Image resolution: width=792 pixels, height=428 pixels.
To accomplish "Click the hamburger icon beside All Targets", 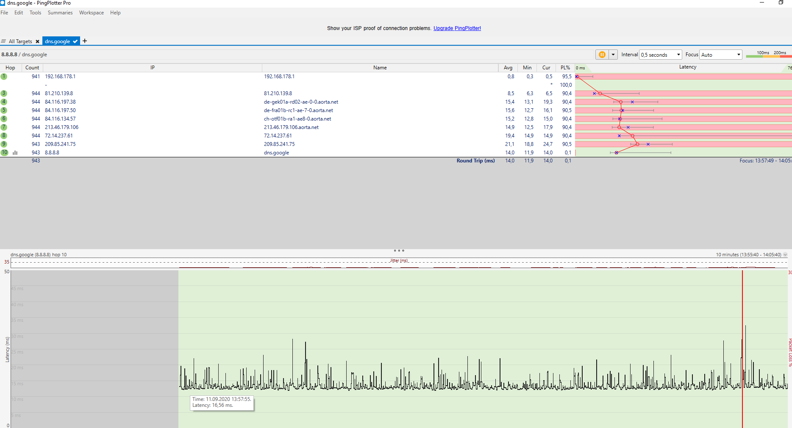I will (x=3, y=41).
